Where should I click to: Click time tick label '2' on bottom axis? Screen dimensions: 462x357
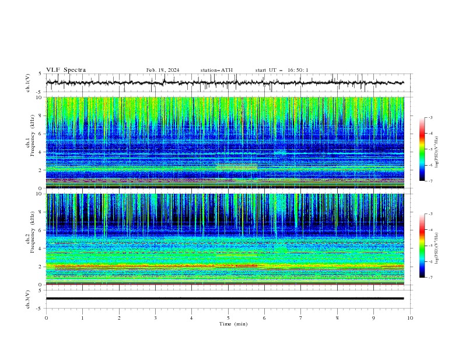119,318
